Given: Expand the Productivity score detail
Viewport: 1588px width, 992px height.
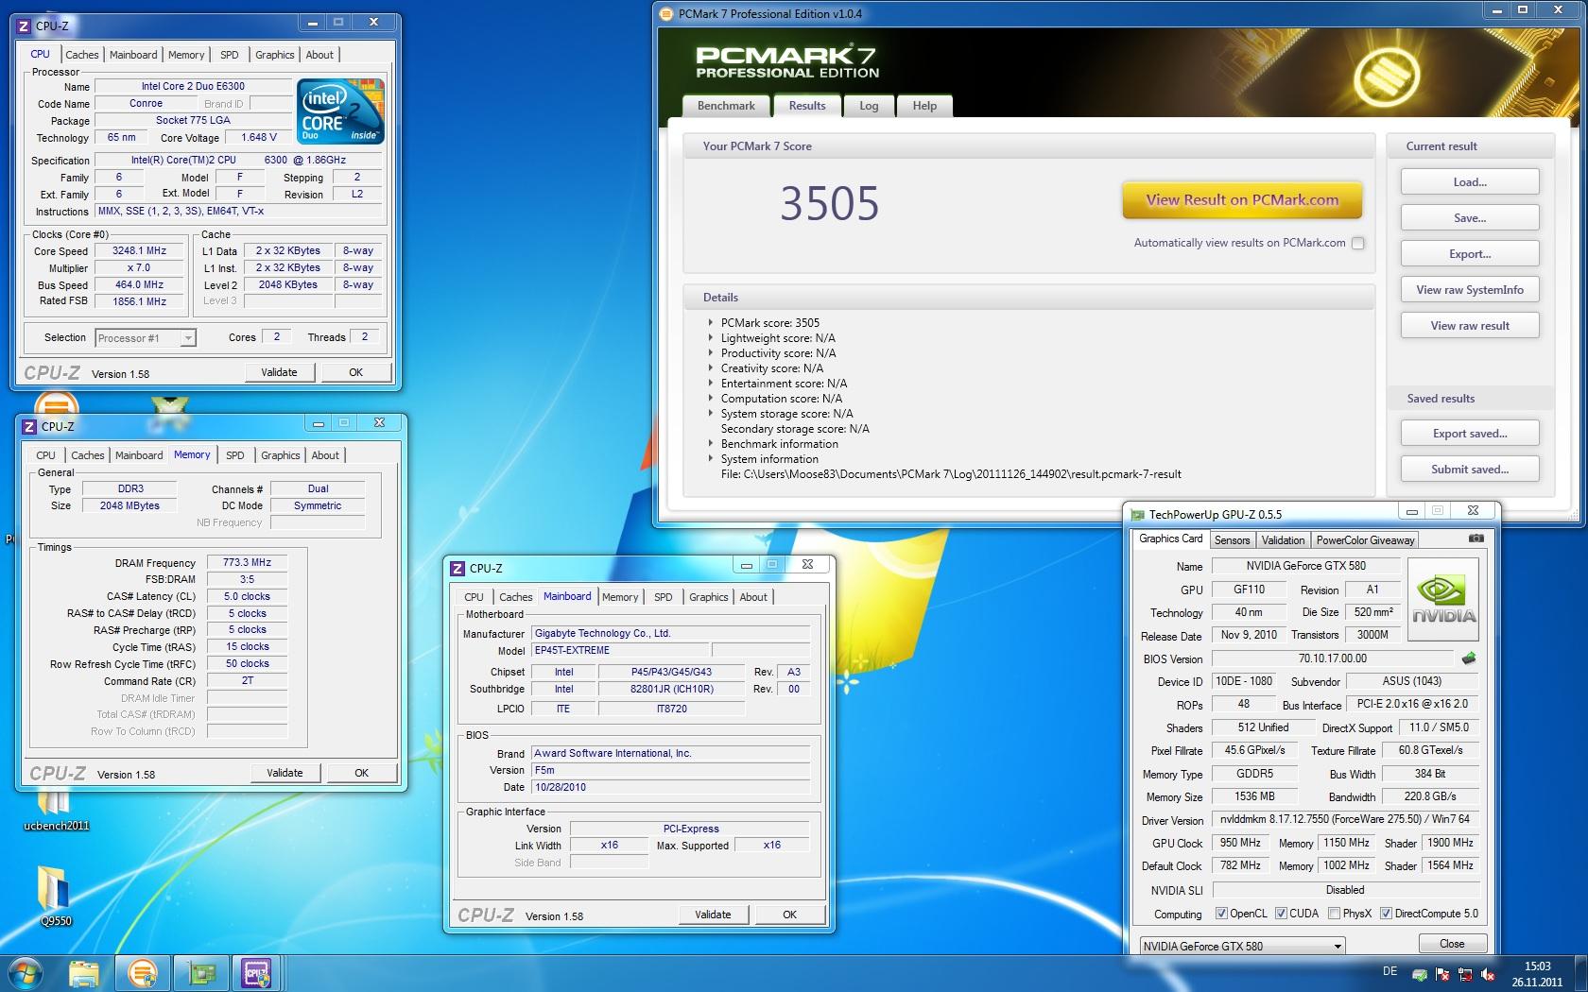Looking at the screenshot, I should click(x=711, y=352).
